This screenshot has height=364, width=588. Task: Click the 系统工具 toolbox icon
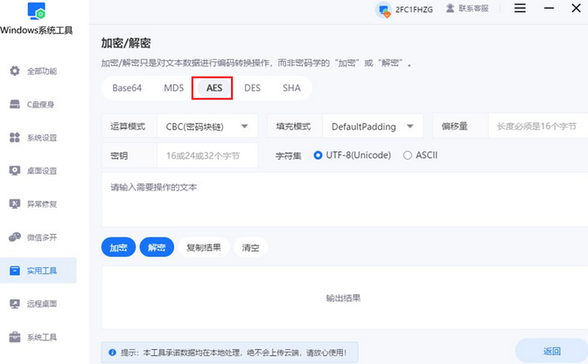click(15, 337)
